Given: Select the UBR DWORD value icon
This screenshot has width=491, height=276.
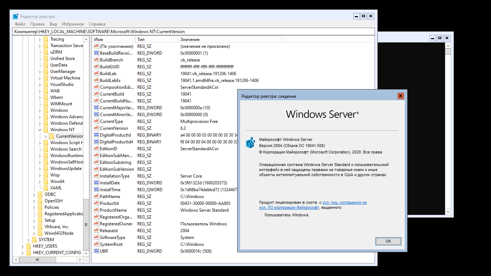Looking at the screenshot, I should pos(96,251).
